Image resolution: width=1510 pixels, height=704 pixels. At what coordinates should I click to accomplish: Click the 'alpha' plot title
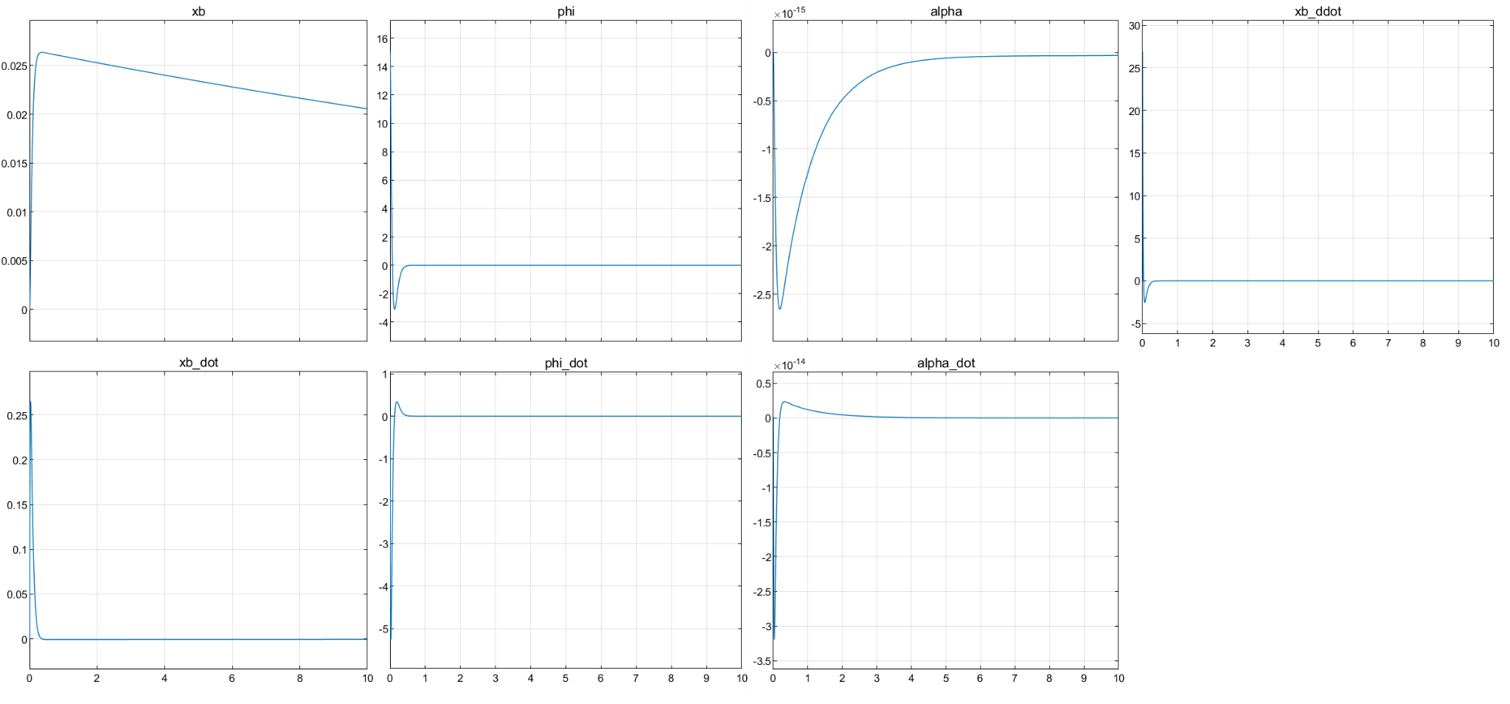(946, 11)
